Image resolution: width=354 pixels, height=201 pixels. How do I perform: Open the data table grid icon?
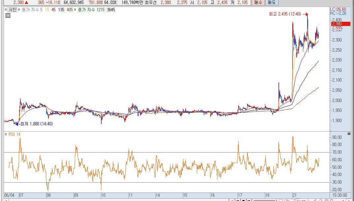[8, 15]
